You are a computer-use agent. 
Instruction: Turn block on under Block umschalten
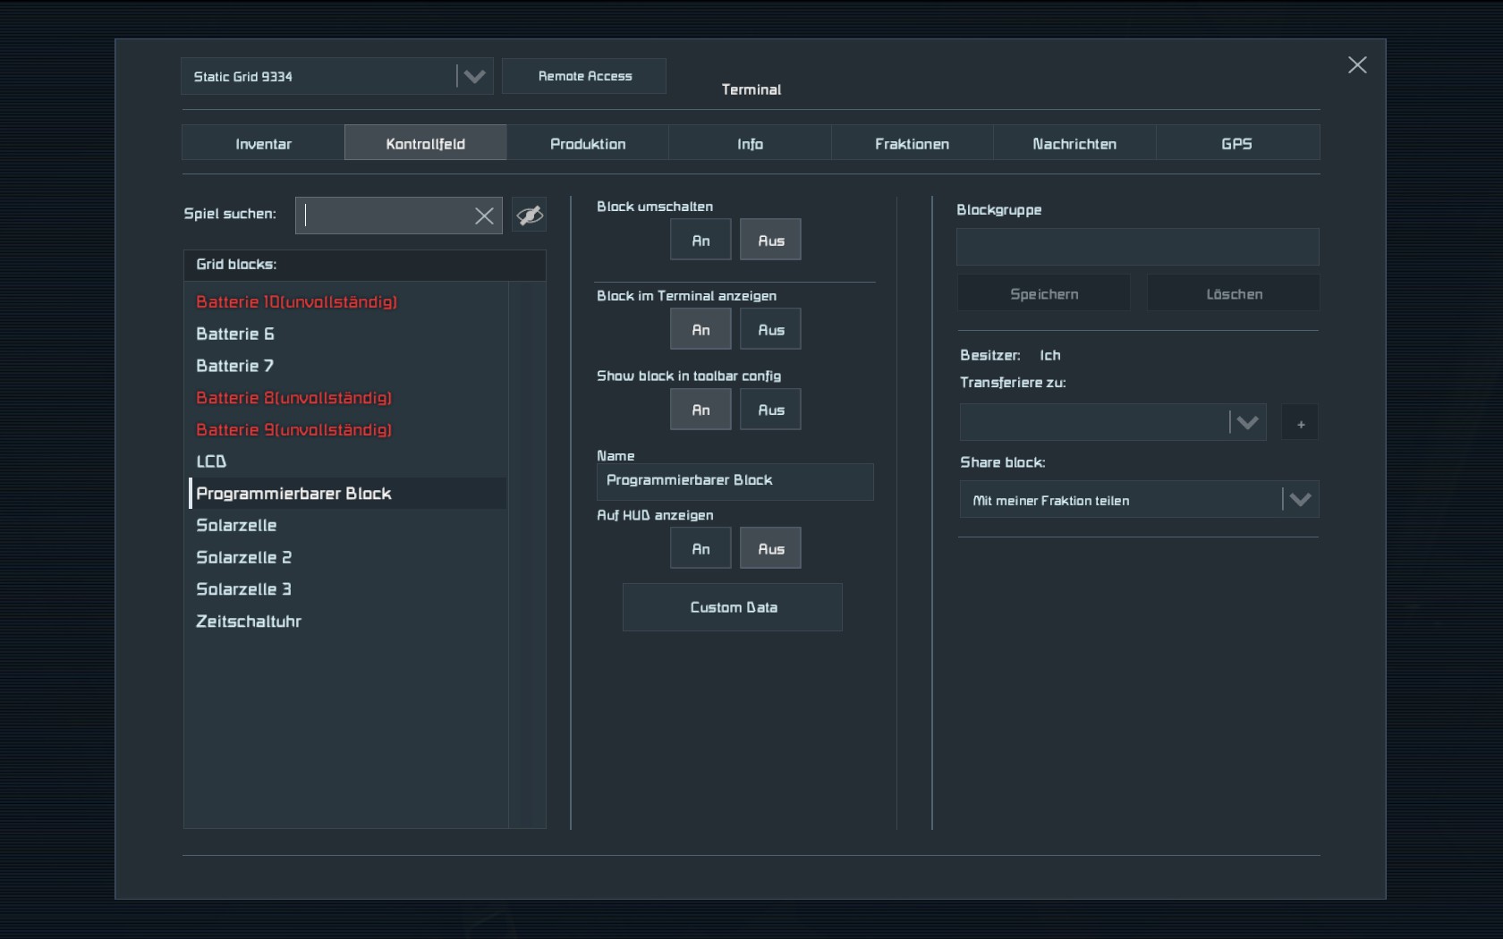[701, 241]
